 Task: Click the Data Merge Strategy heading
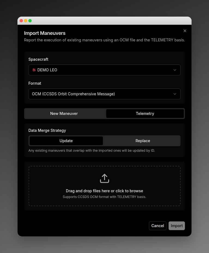pyautogui.click(x=47, y=130)
